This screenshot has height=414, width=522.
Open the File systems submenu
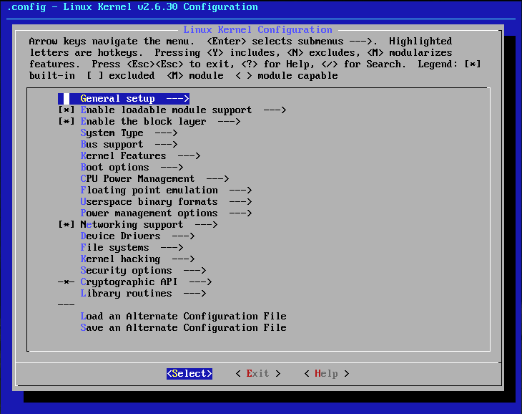[132, 248]
